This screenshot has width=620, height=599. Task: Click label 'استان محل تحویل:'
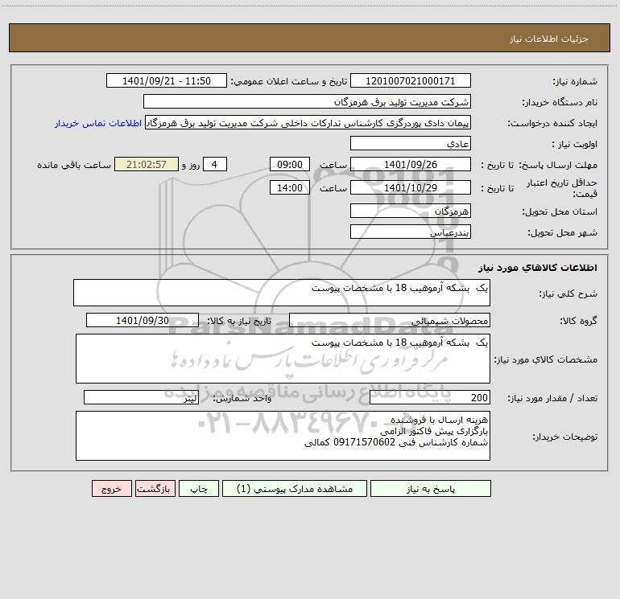tap(560, 212)
